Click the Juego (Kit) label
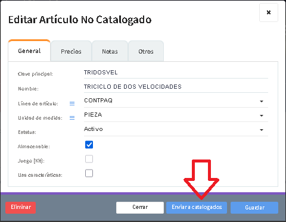The image size is (286, 222). click(31, 161)
